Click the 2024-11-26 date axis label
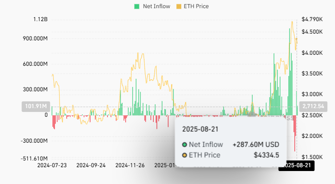This screenshot has height=184, width=335. coord(130,165)
